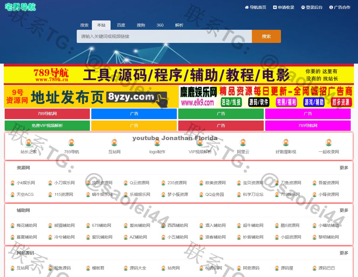Click the icon next to 吾爱资源网
Image resolution: width=358 pixels, height=277 pixels.
(x=315, y=183)
